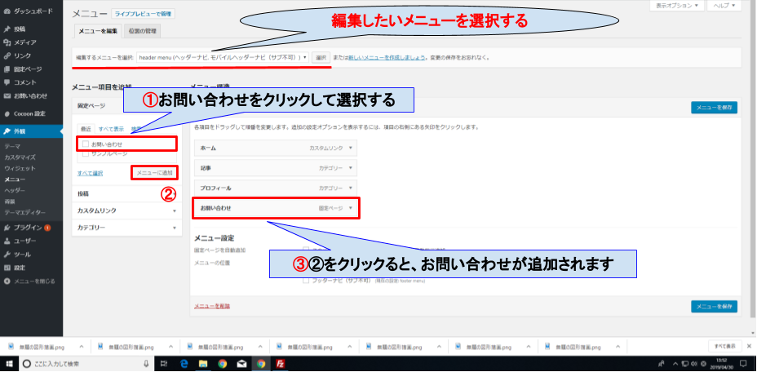Click the 選択 button beside menu dropdown
Screen dimensions: 757x372
click(x=321, y=57)
